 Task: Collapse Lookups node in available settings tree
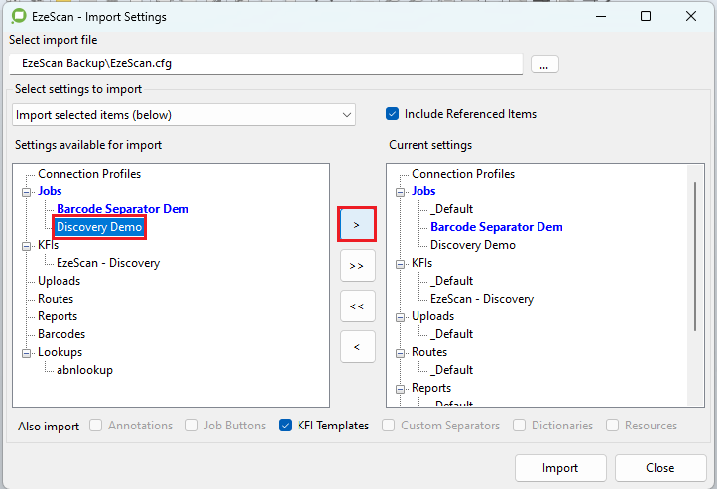tap(25, 352)
